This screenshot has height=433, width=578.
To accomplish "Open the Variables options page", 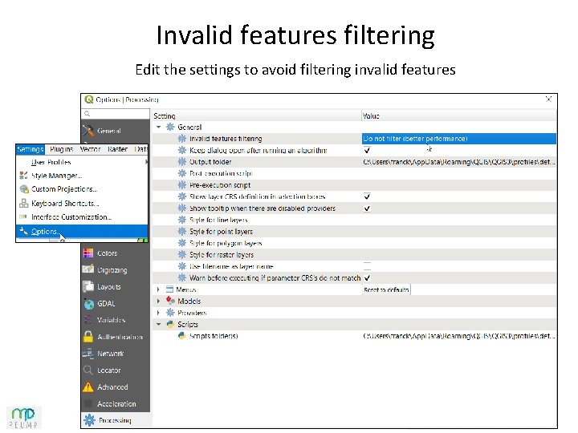I will (111, 320).
